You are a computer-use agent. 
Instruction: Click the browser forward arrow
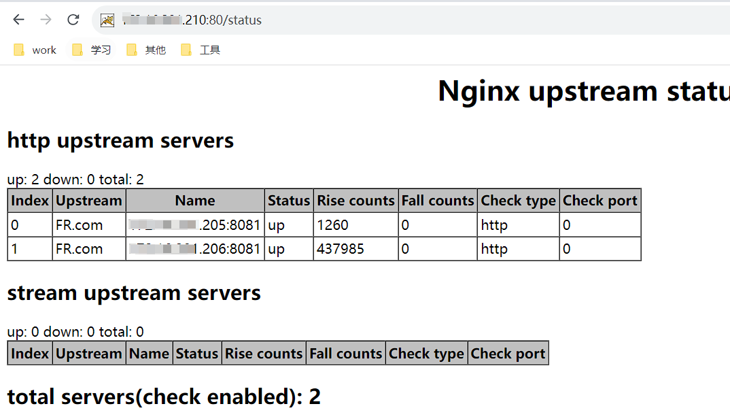click(46, 20)
